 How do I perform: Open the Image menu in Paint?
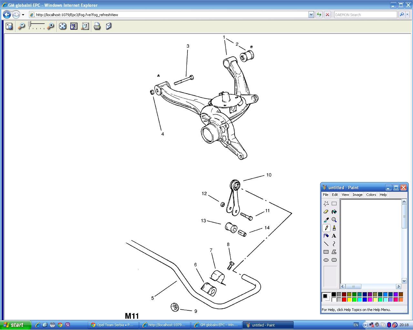tap(358, 195)
